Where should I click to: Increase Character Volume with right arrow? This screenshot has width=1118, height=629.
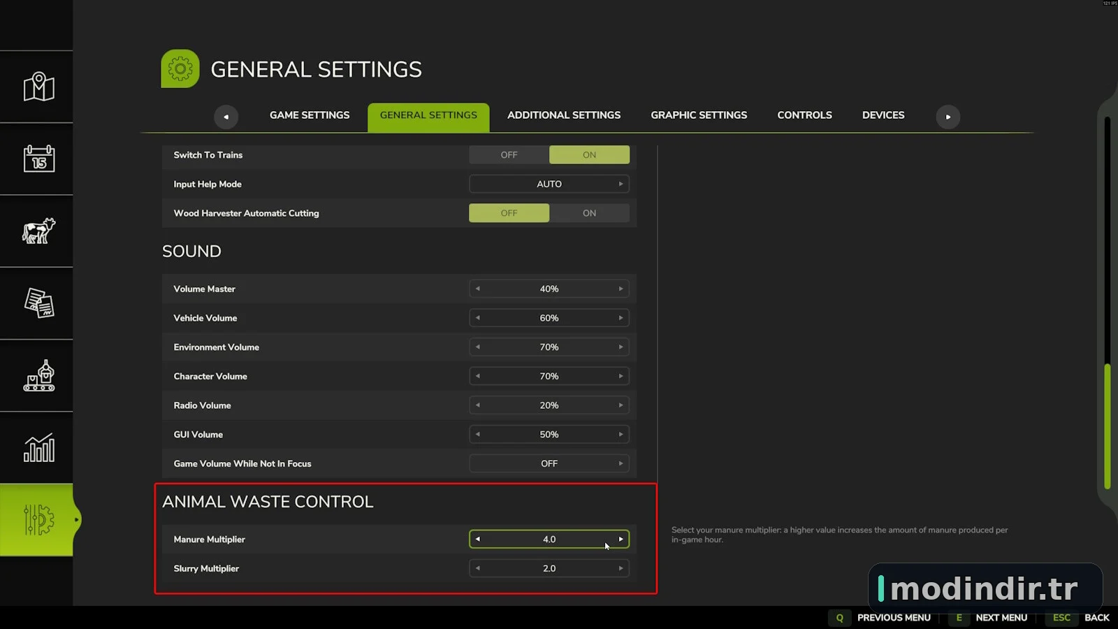(620, 376)
